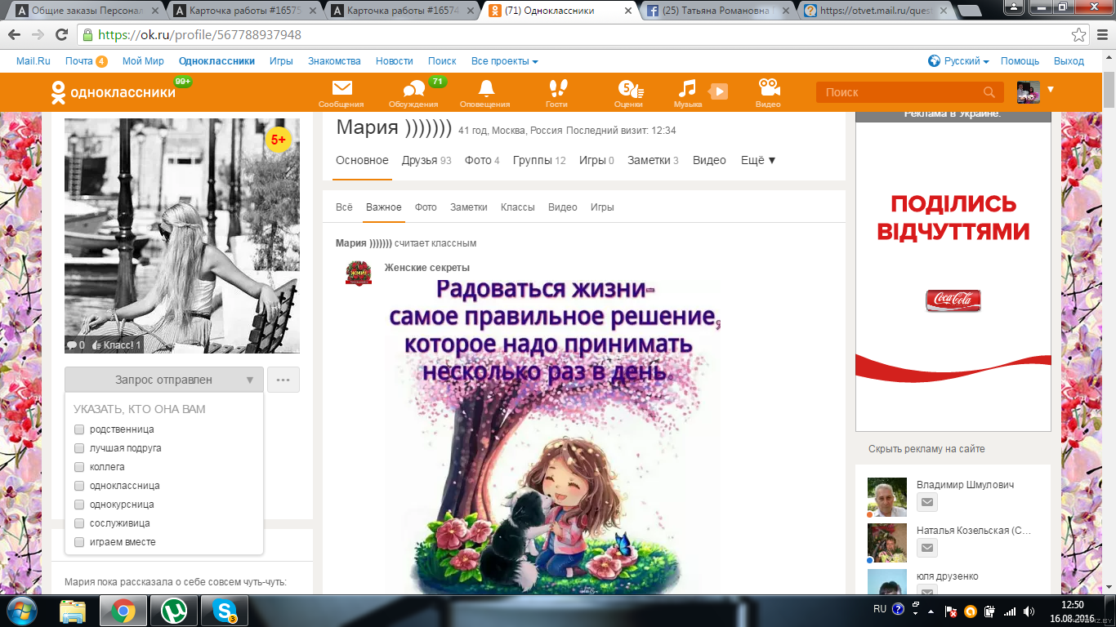Click the tray volume speaker icon
The image size is (1116, 627).
(x=1029, y=611)
